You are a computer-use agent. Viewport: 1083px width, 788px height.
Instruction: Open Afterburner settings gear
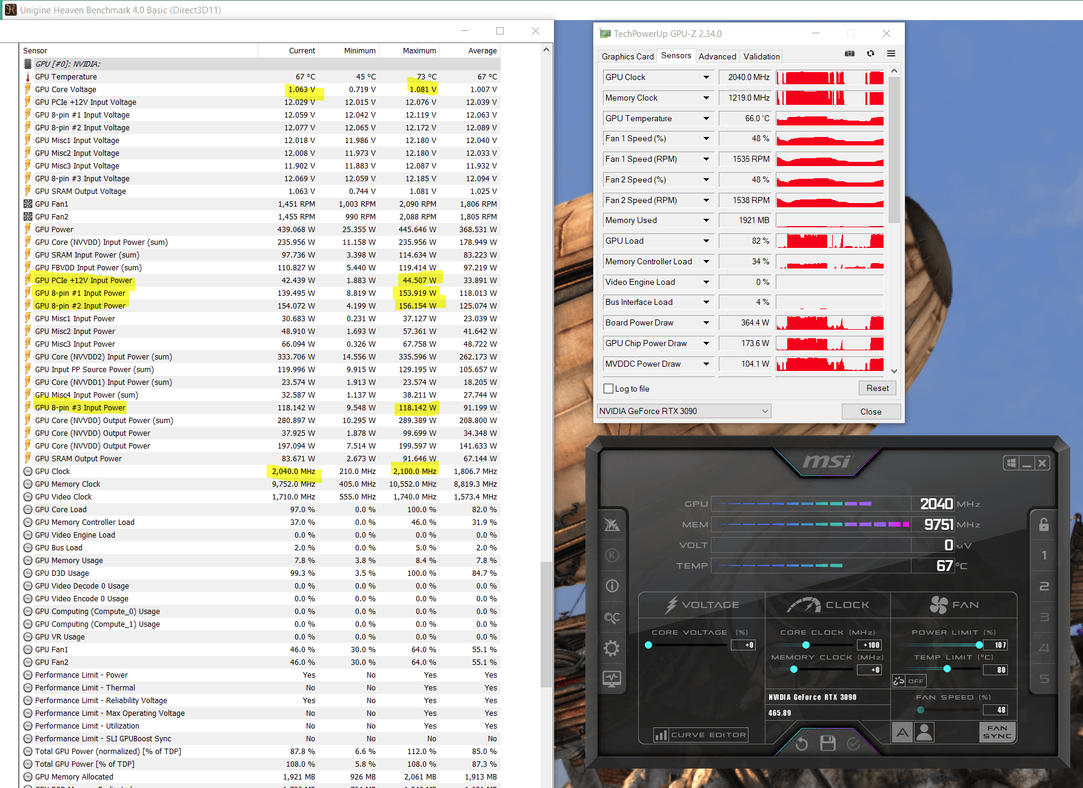612,648
